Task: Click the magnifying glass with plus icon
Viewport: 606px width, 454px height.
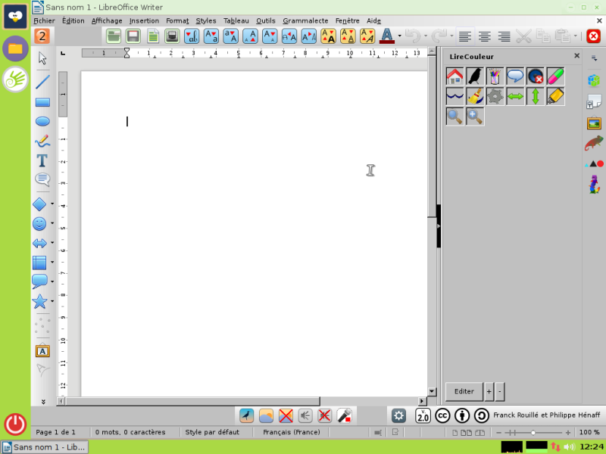Action: click(475, 117)
